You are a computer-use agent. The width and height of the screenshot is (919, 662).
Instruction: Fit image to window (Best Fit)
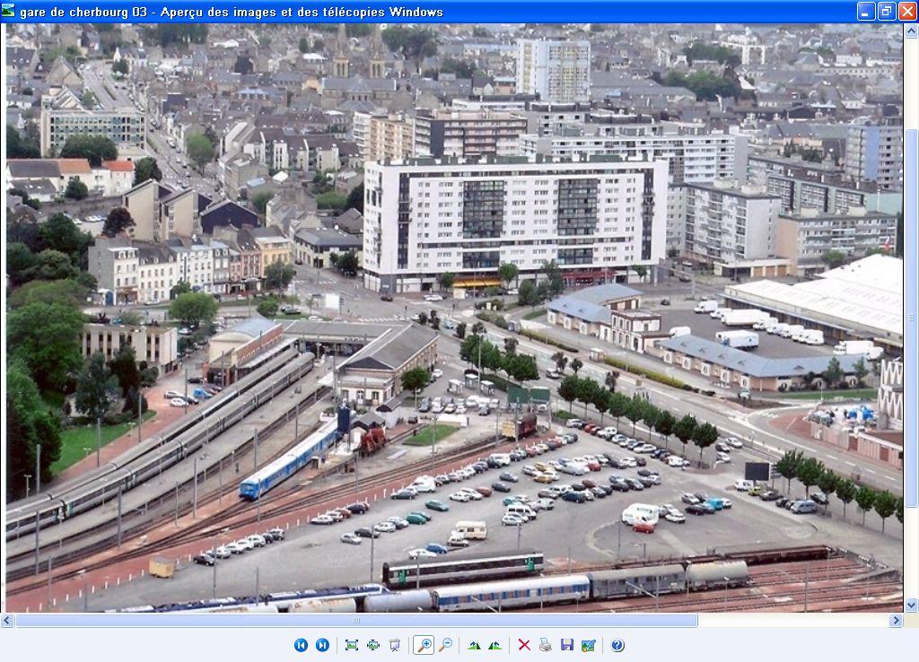351,645
